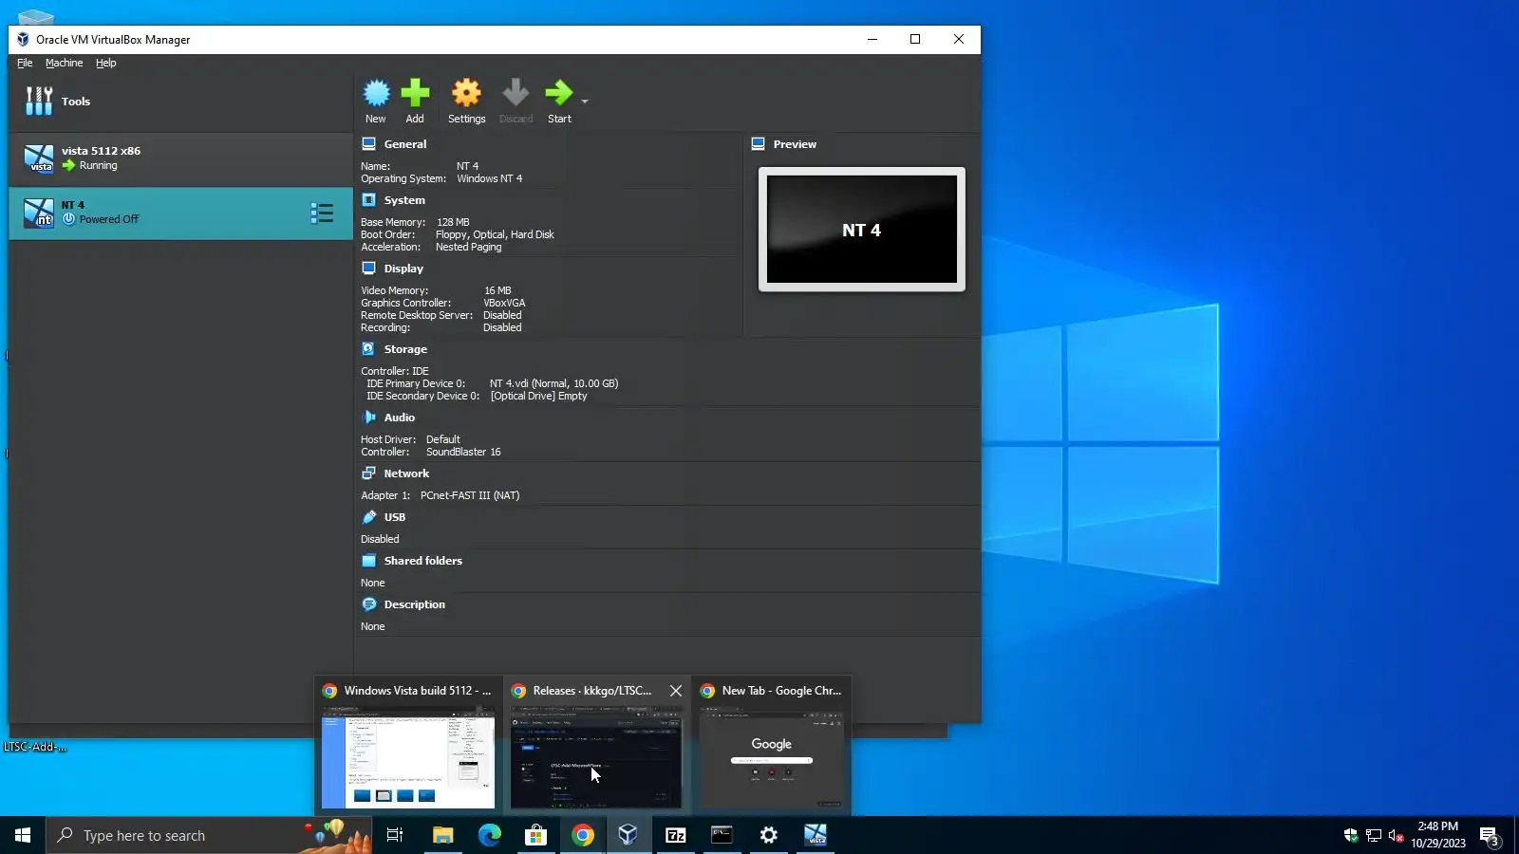Click the greyed-out Discard toolbar icon
The width and height of the screenshot is (1519, 854).
coord(516,93)
